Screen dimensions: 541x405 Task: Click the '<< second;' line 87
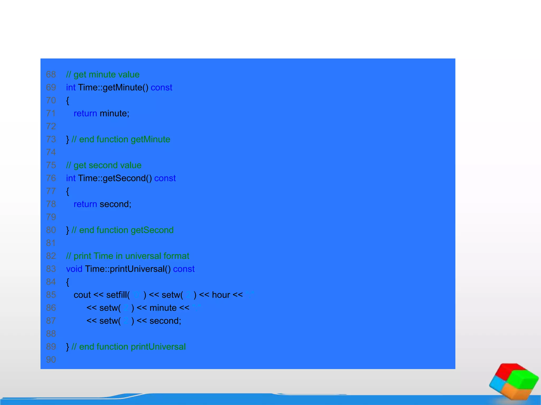(134, 321)
